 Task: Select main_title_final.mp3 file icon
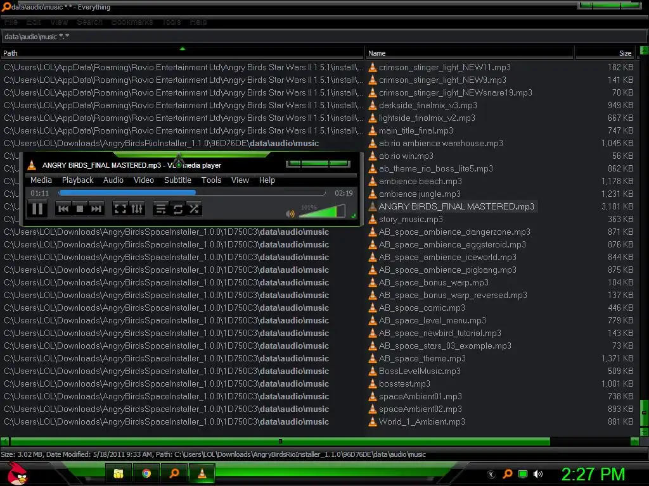point(373,130)
